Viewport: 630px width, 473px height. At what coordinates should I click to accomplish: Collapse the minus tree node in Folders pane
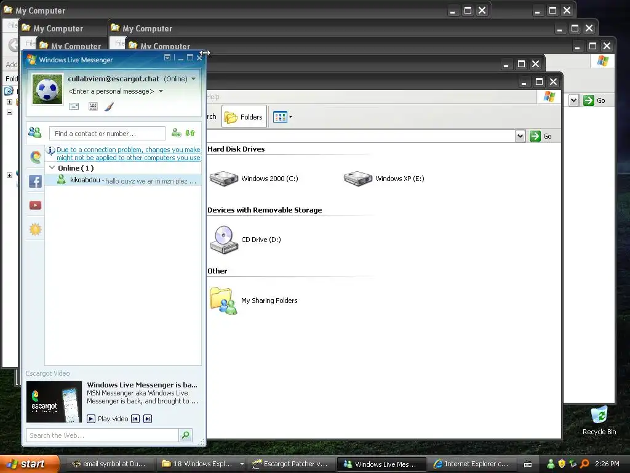pos(9,112)
